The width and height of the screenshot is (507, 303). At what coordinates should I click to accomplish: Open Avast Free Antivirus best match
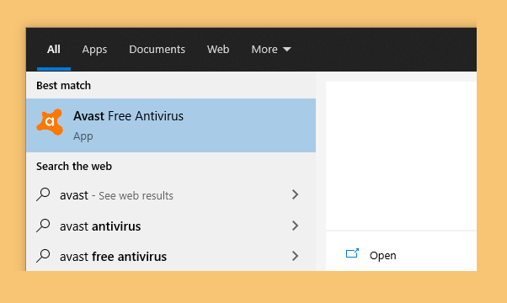pyautogui.click(x=171, y=125)
